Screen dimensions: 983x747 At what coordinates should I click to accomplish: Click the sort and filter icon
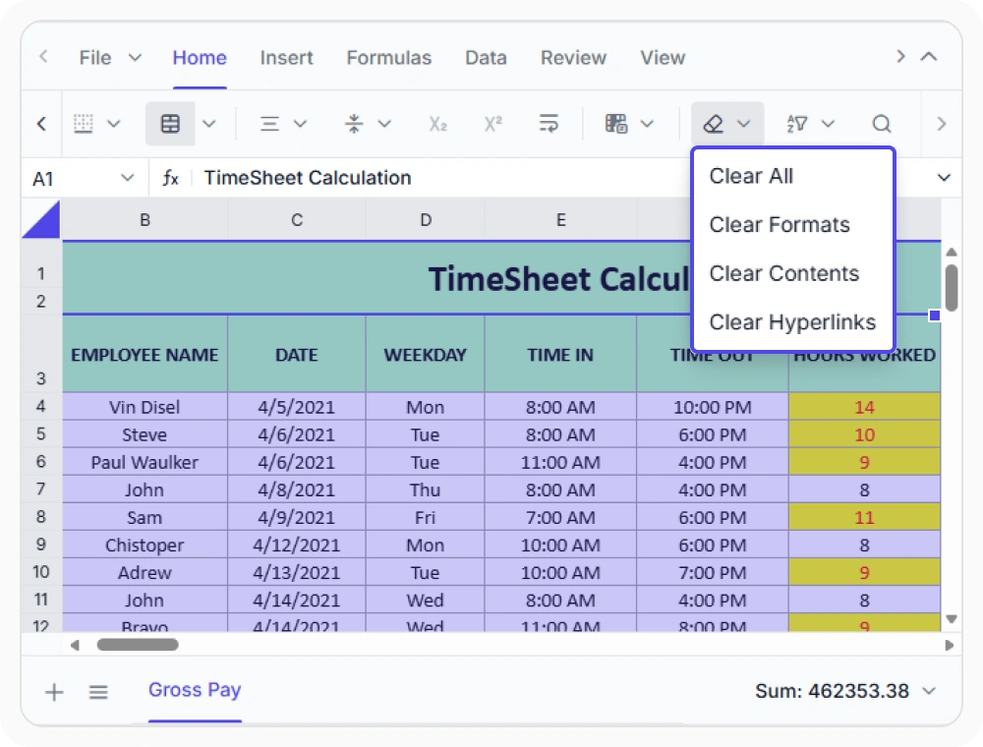tap(797, 124)
